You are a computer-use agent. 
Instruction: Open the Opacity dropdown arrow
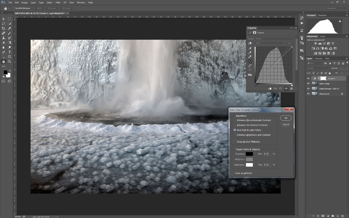click(347, 68)
